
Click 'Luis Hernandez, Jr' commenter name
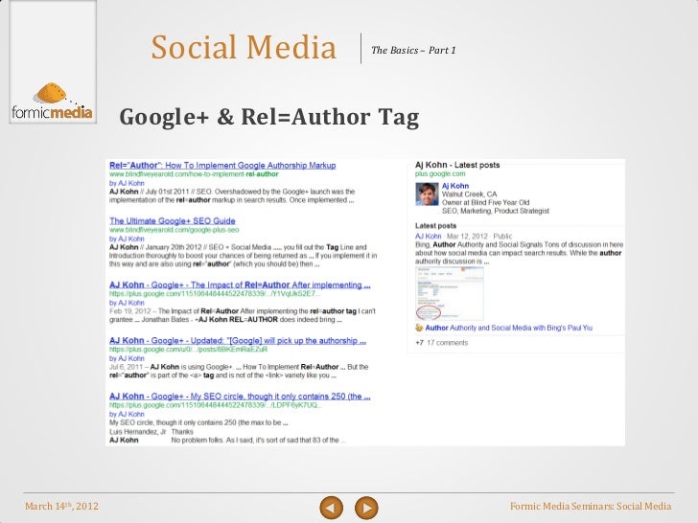click(x=137, y=432)
